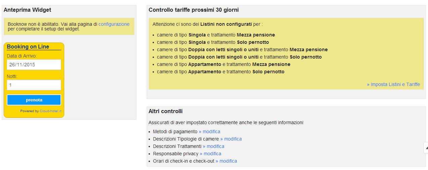Select the Doppia Mezza pensione warning entry
Image resolution: width=428 pixels, height=170 pixels.
(x=242, y=50)
